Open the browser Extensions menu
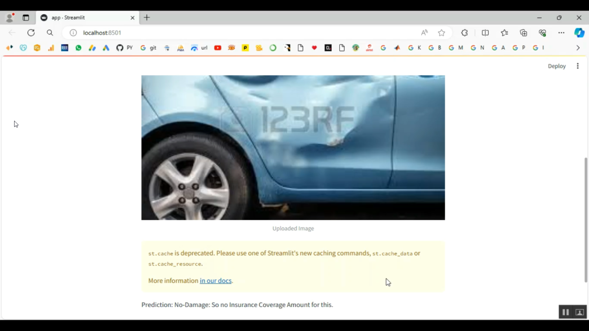This screenshot has height=331, width=589. [465, 33]
